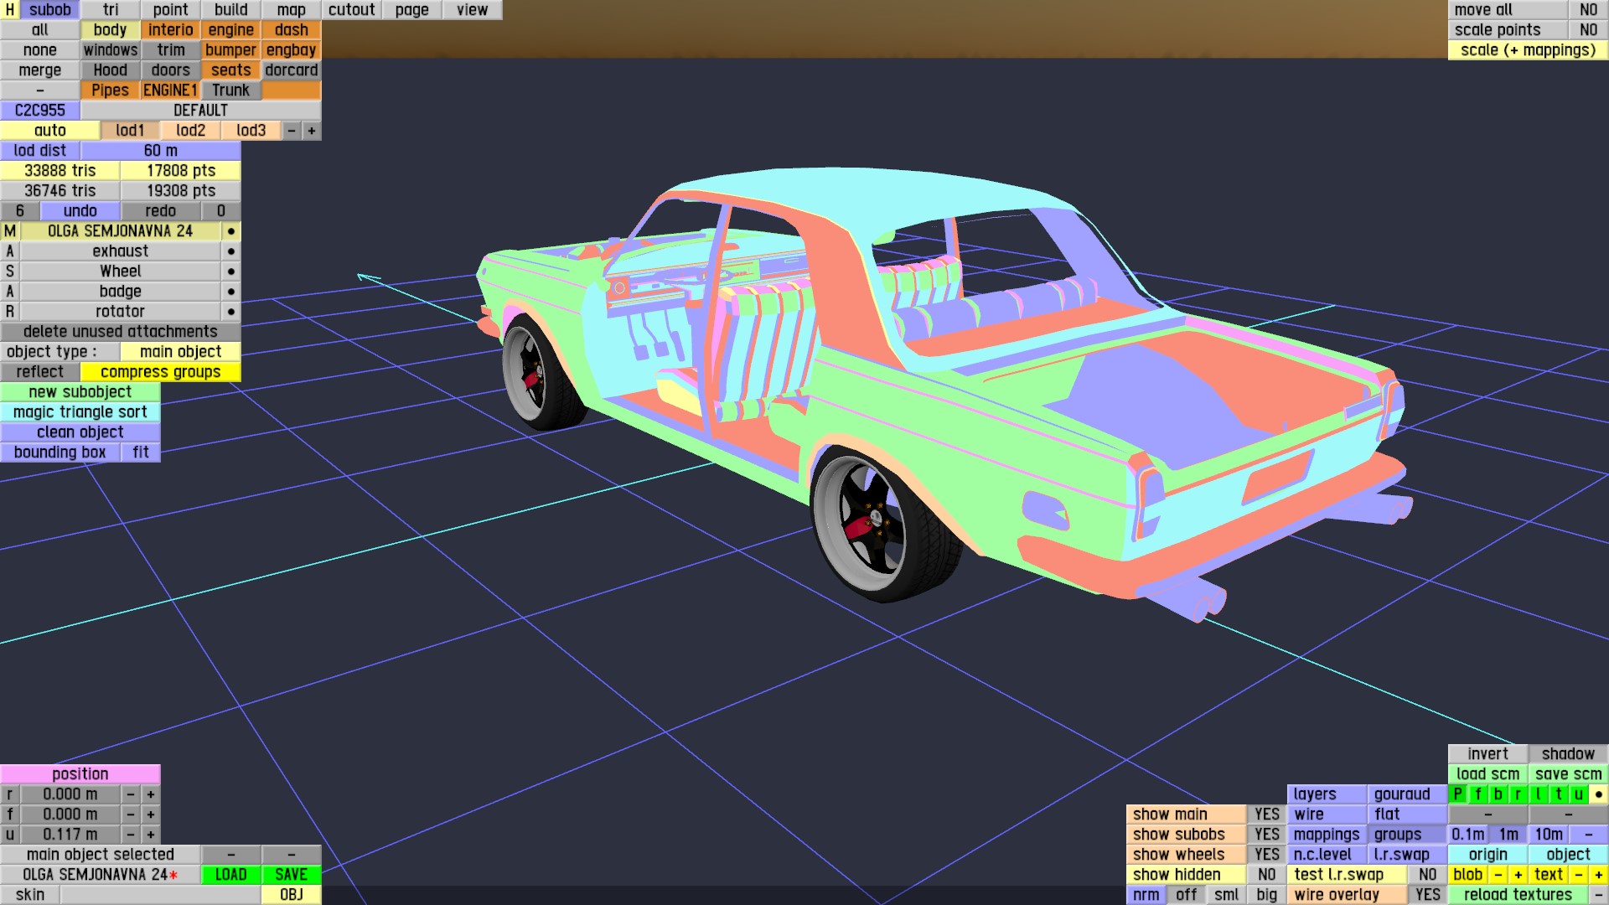Click the C2C955 colour code swatch
Screen dimensions: 1609x905
click(x=39, y=111)
